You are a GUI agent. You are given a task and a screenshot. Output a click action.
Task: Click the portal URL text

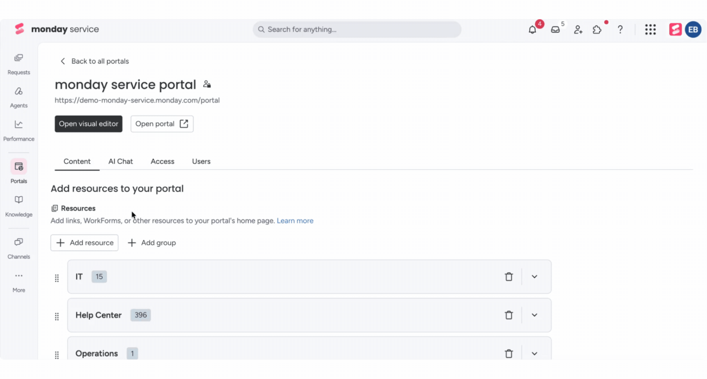[x=137, y=100]
